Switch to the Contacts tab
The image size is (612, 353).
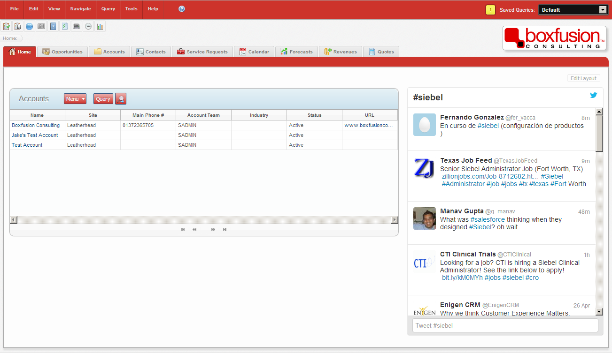point(151,52)
